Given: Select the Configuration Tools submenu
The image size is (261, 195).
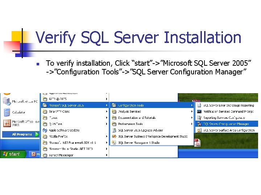Looking at the screenshot, I should point(152,105).
